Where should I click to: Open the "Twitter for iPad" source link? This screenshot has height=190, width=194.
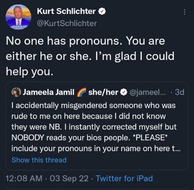pyautogui.click(x=124, y=178)
